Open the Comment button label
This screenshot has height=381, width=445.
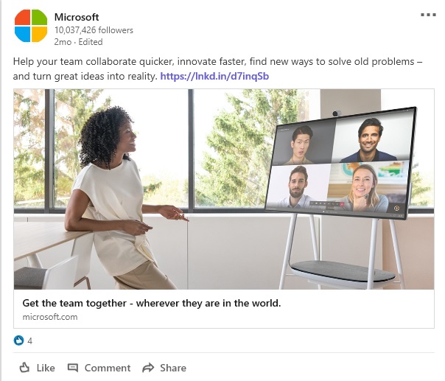[108, 368]
